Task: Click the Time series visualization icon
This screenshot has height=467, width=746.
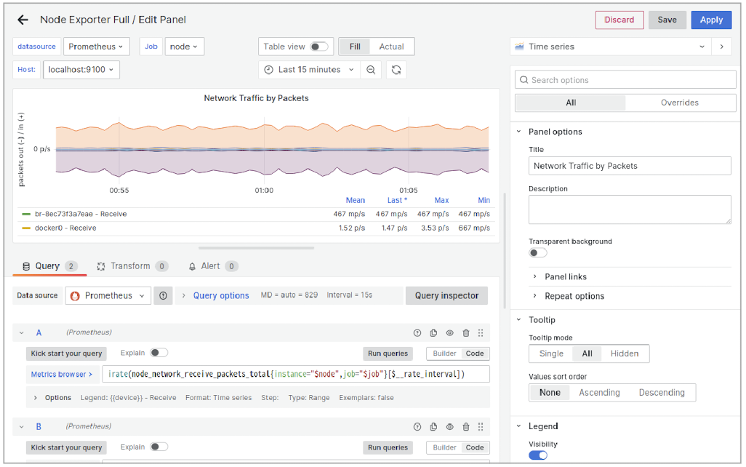Action: (520, 47)
